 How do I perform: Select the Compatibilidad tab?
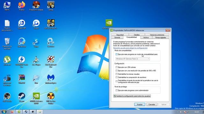coord(132,37)
